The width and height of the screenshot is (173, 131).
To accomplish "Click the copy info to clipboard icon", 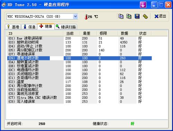I will pos(121,16).
